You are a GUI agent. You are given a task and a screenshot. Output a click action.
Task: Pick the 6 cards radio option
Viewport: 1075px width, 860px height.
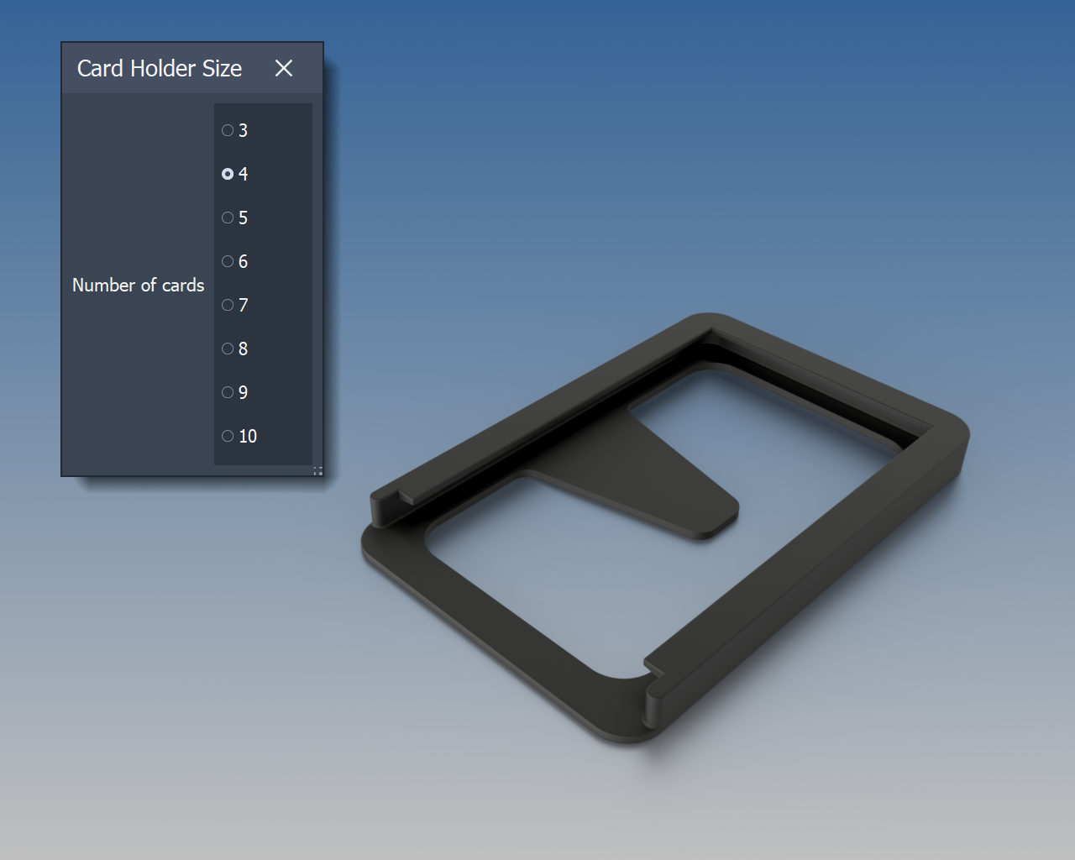click(x=228, y=261)
